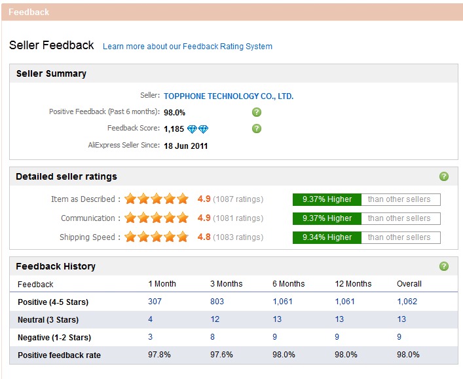View 3 negative feedback for 1 Month
Viewport: 463px width, 379px height.
point(151,337)
